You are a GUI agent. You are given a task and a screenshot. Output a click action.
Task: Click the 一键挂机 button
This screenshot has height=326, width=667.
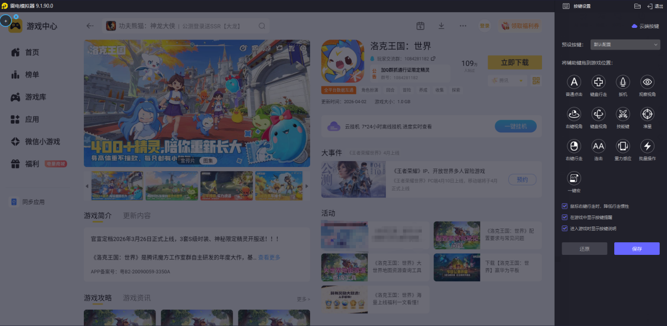(x=515, y=126)
